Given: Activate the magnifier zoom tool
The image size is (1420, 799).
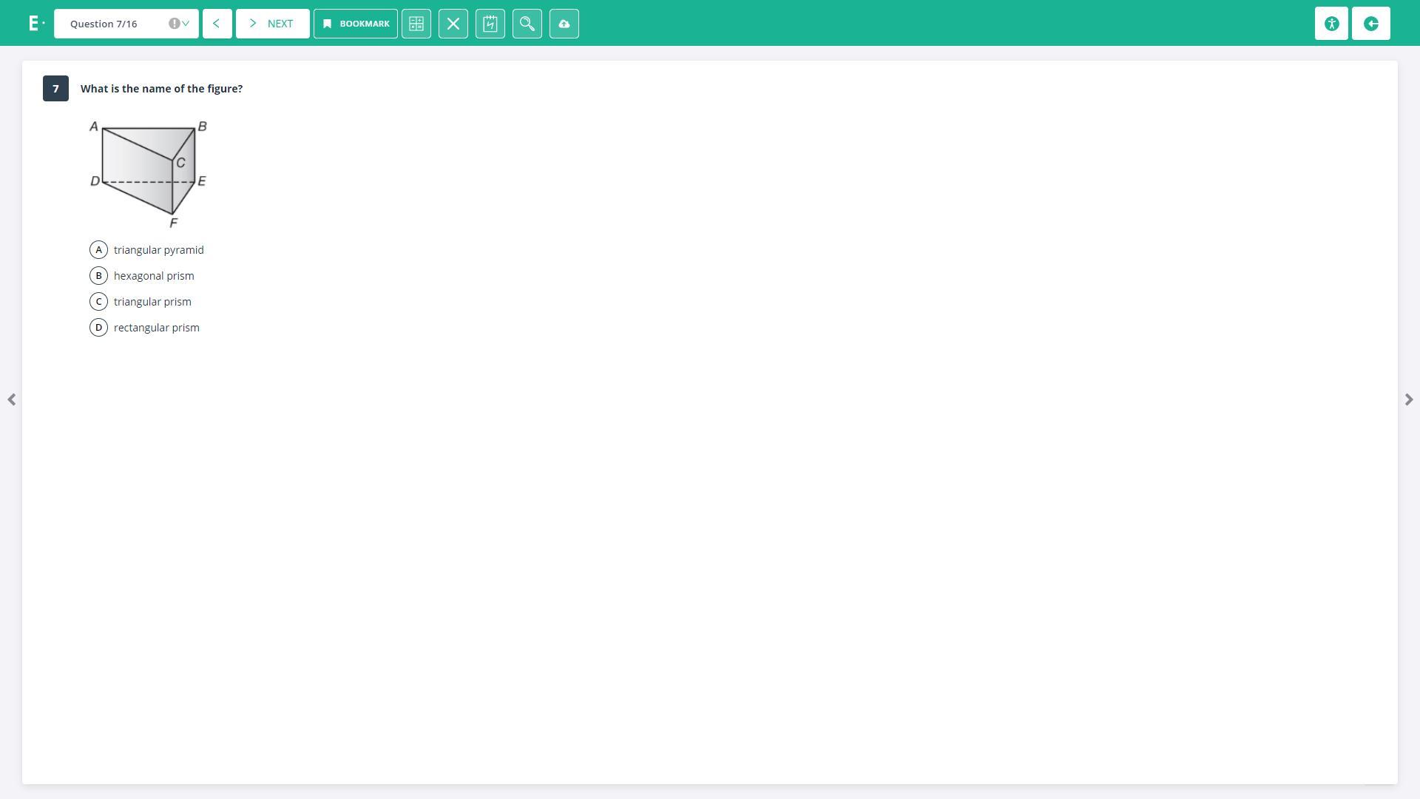Looking at the screenshot, I should tap(527, 24).
